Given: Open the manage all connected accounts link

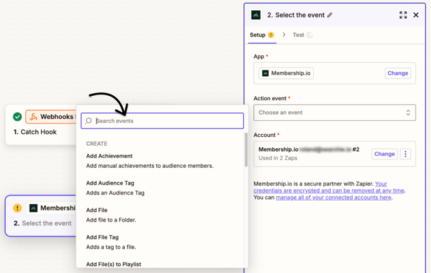Looking at the screenshot, I should (x=333, y=198).
